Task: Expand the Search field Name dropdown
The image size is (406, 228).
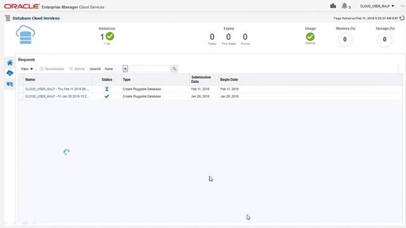Action: click(126, 69)
